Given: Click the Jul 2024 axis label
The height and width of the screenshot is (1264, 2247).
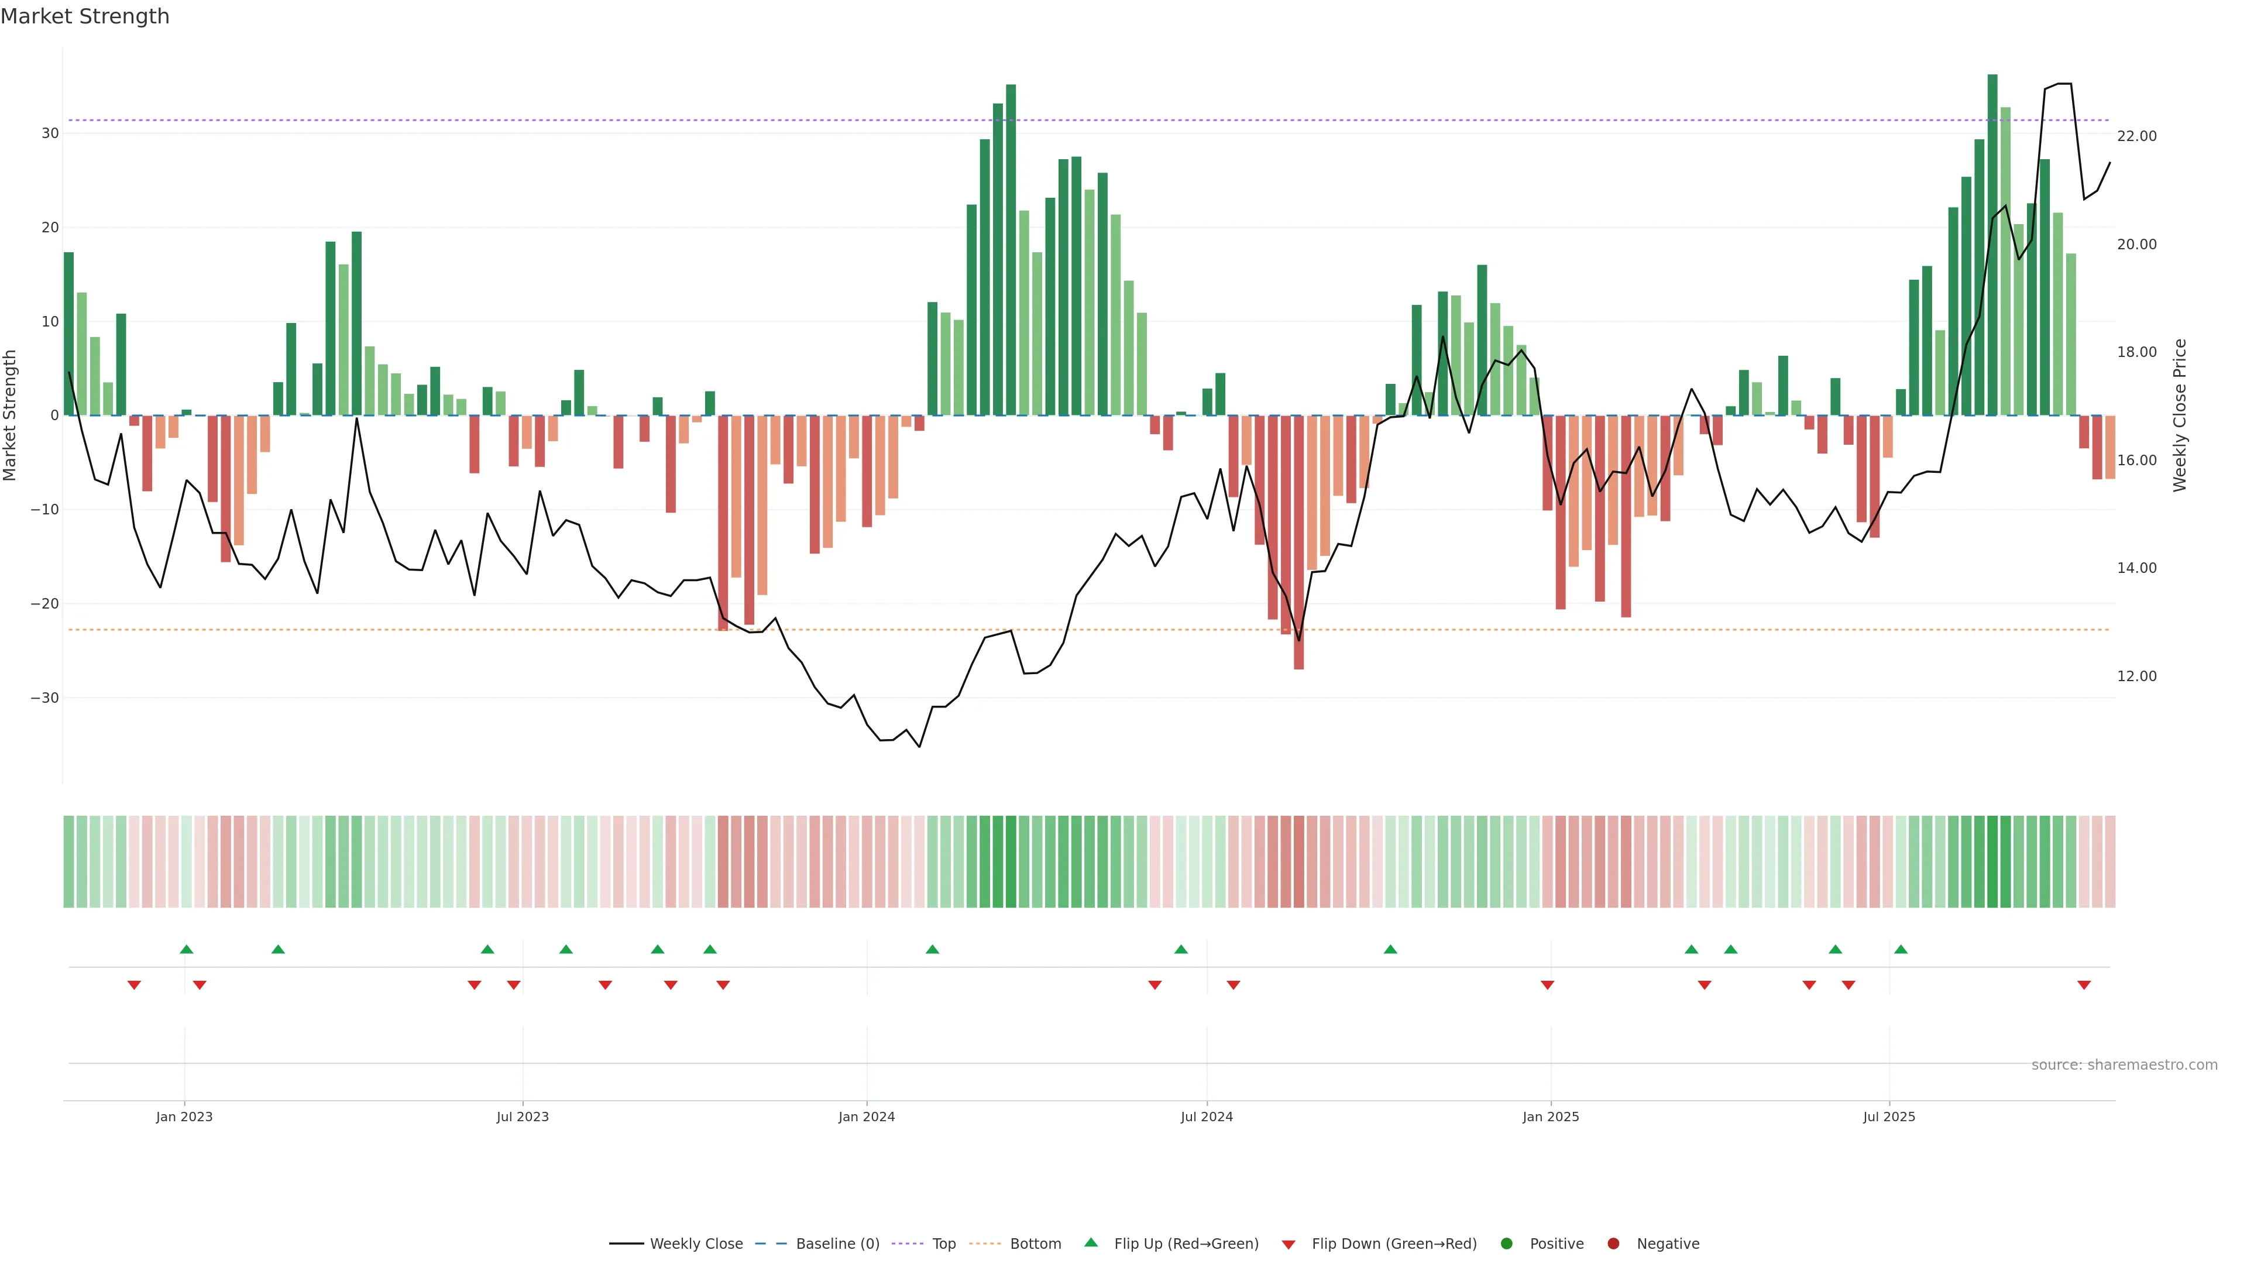Looking at the screenshot, I should (x=1207, y=1117).
